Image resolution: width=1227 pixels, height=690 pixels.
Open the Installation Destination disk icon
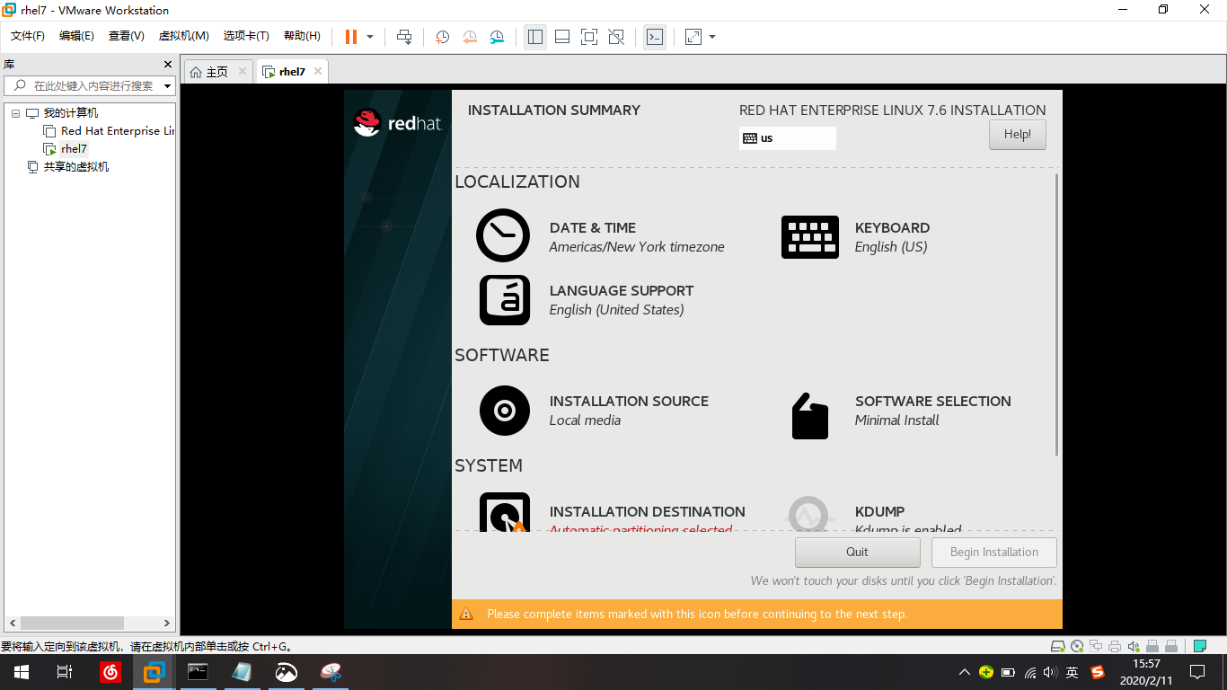coord(504,512)
